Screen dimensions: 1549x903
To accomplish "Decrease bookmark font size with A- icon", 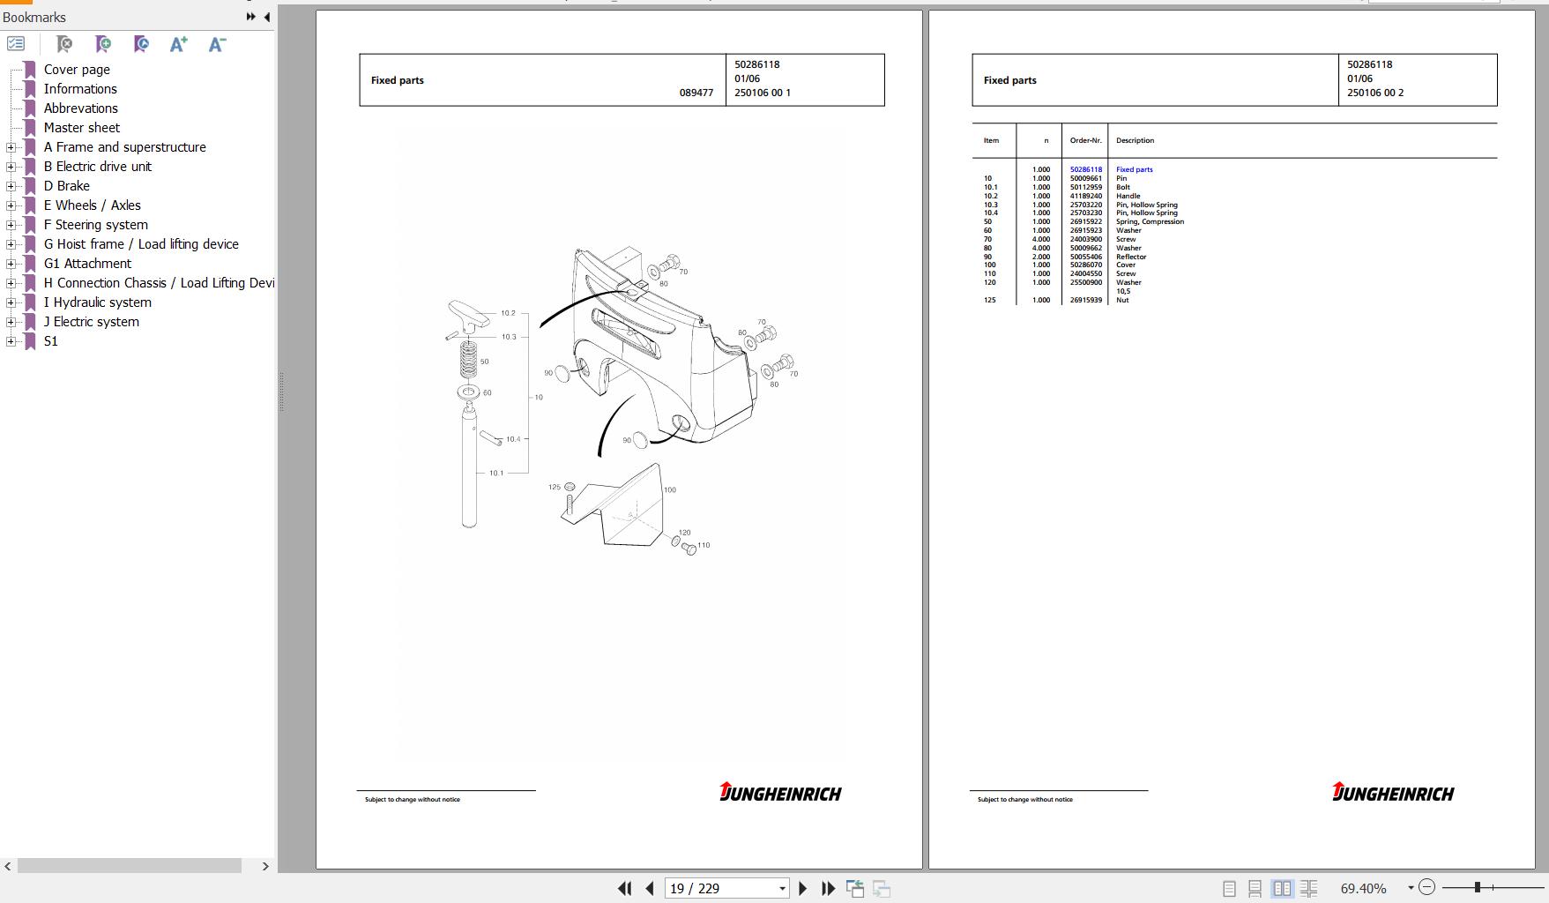I will [x=217, y=44].
